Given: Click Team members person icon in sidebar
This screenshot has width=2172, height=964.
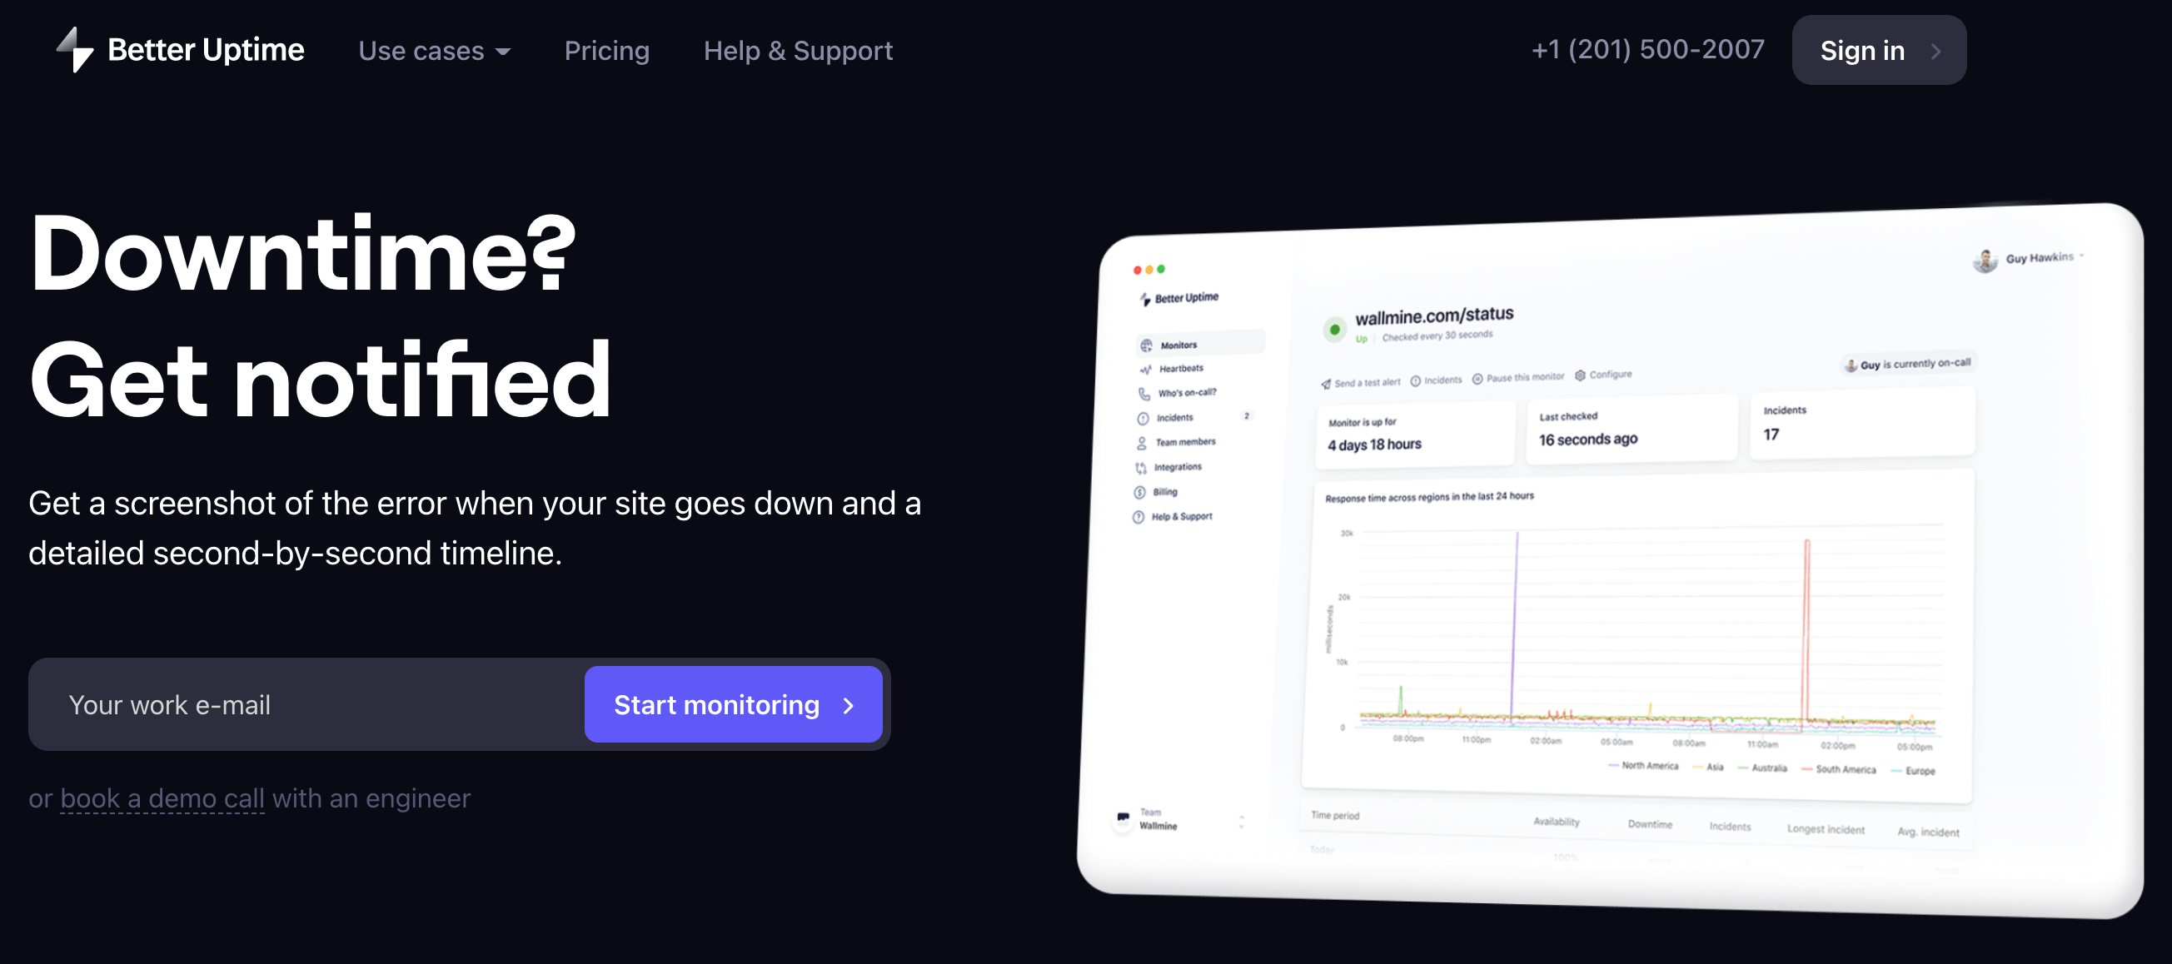Looking at the screenshot, I should [1142, 442].
